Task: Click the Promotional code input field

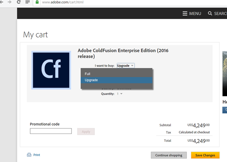Action: pyautogui.click(x=51, y=131)
